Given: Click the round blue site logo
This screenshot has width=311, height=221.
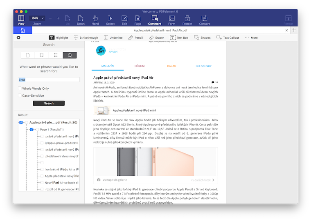Looking at the screenshot, I should click(x=101, y=51).
